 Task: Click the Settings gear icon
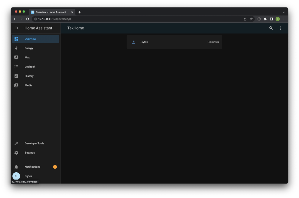[16, 153]
